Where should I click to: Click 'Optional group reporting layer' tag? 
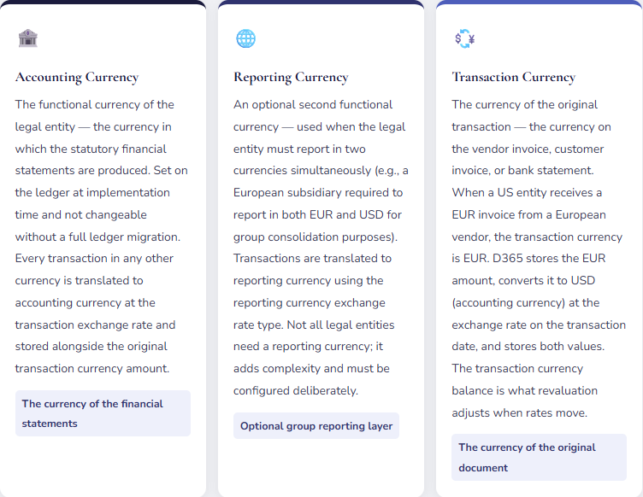tap(316, 426)
